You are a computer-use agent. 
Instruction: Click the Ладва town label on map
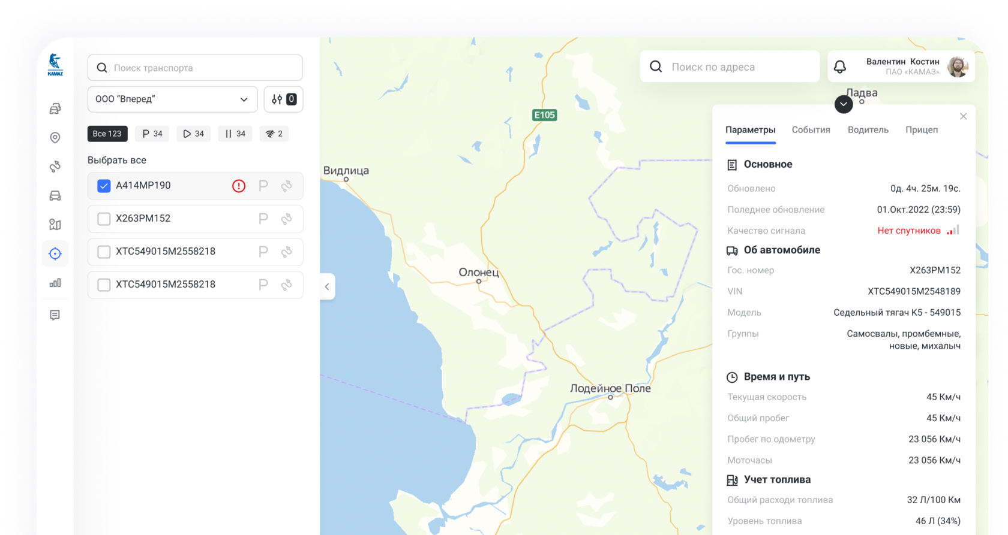click(862, 93)
